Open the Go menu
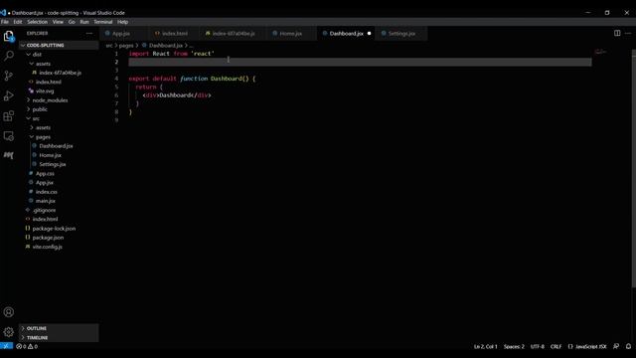This screenshot has width=636, height=358. pos(72,22)
